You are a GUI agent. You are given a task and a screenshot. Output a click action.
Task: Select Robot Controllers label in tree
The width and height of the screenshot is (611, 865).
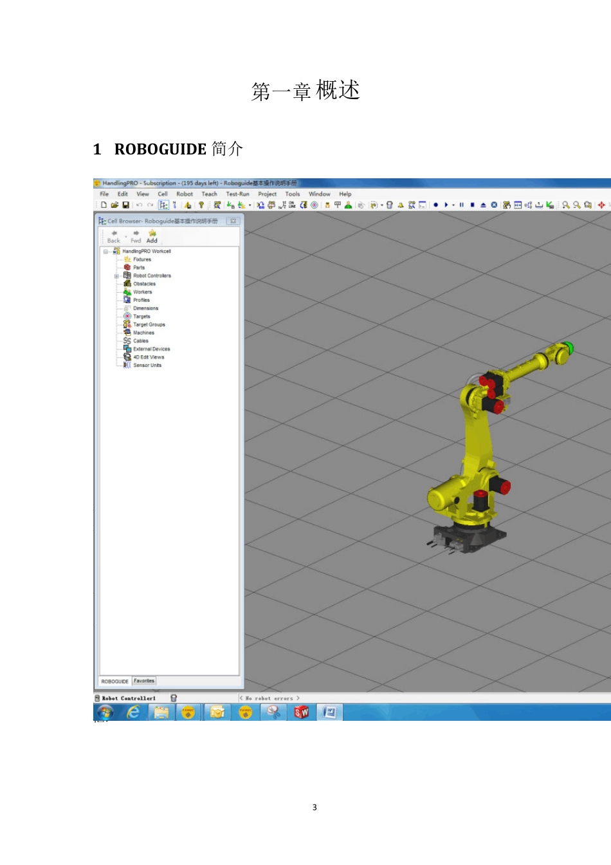152,275
